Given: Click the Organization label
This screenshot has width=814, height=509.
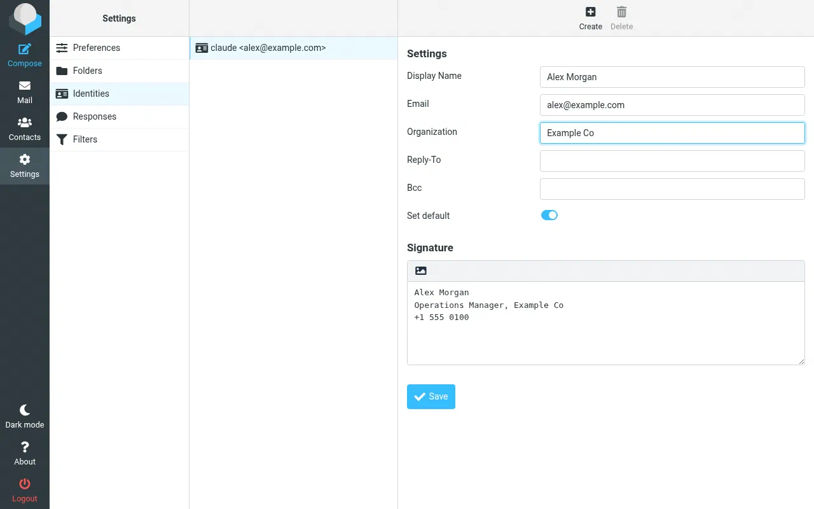Looking at the screenshot, I should 432,132.
